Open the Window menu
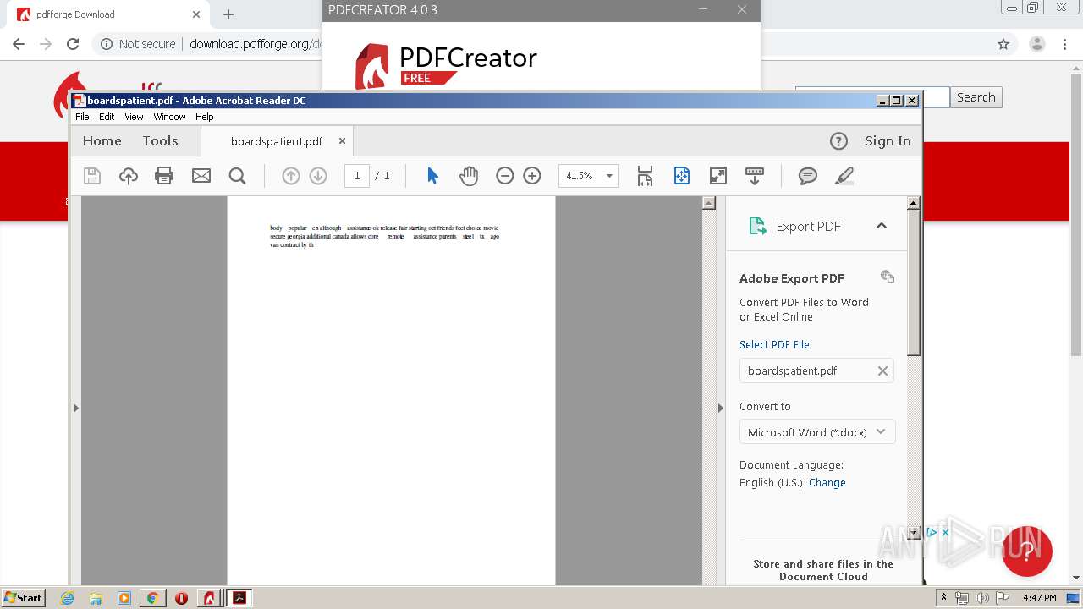The height and width of the screenshot is (609, 1083). [169, 117]
